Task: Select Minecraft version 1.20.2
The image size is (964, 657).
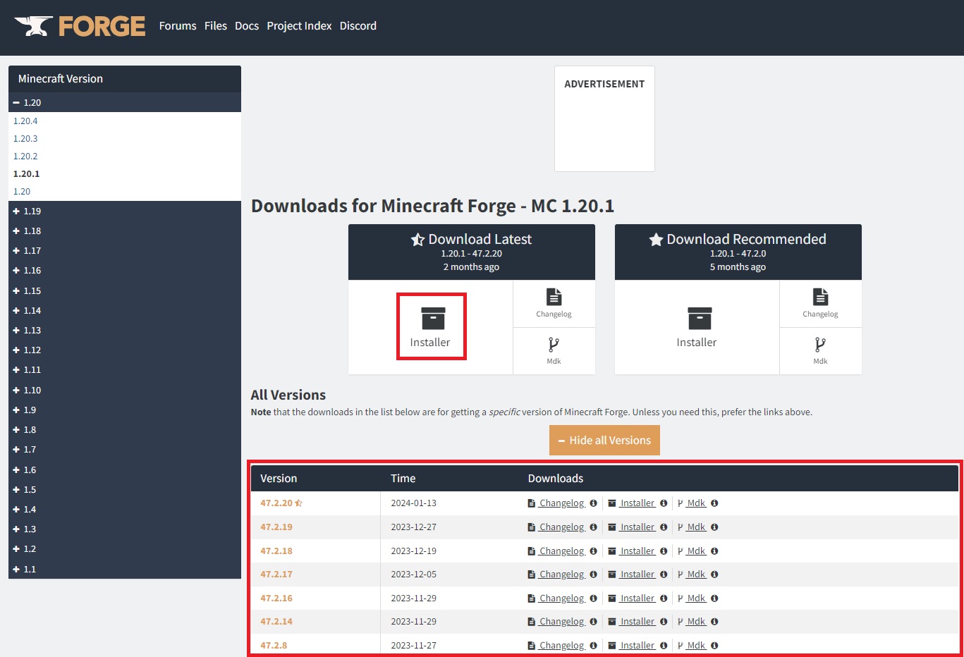Action: 25,156
